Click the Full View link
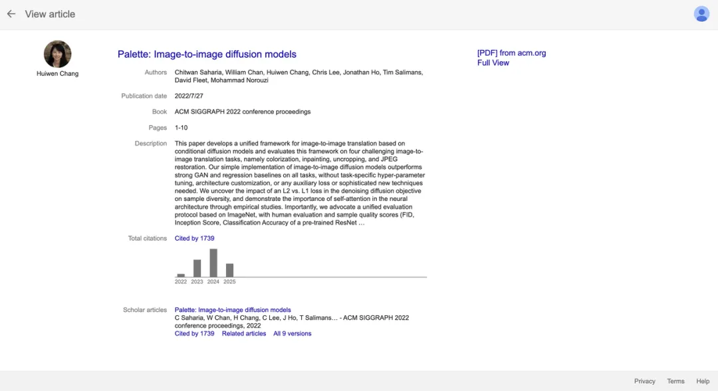718x391 pixels. [493, 63]
